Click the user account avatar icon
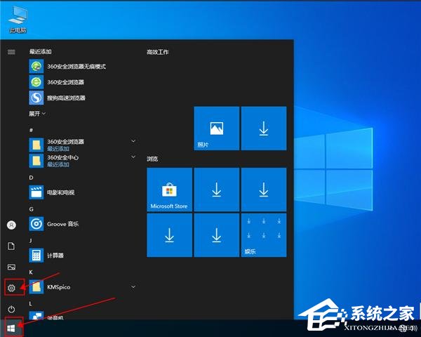421x337 pixels. pos(11,225)
